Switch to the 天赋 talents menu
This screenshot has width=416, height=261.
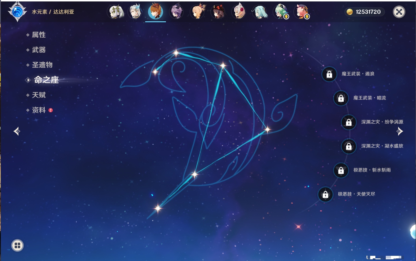(39, 95)
